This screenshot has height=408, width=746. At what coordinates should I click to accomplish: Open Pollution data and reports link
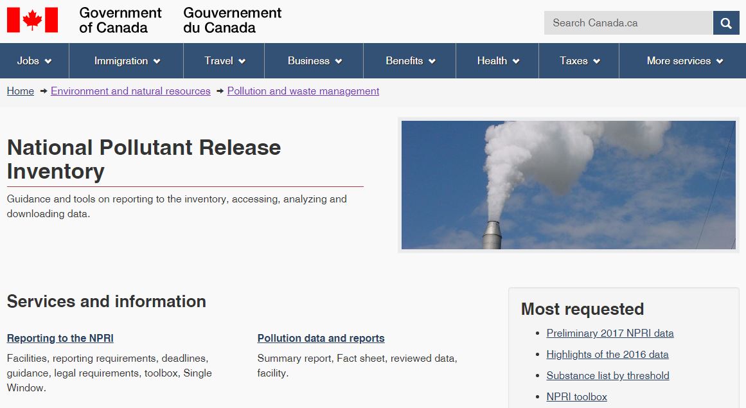[x=321, y=339]
